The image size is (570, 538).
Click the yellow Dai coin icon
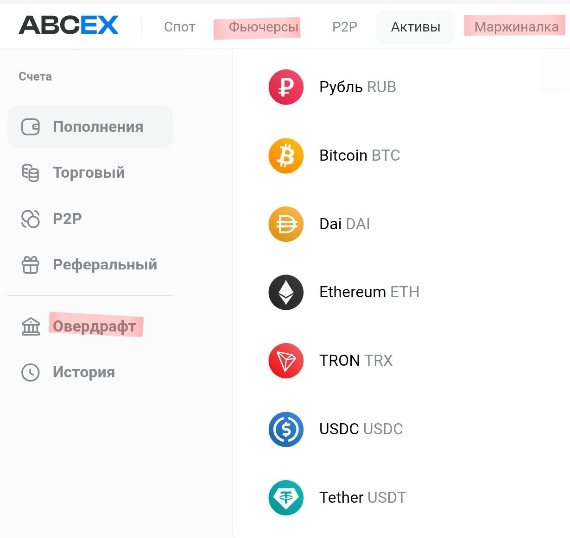click(286, 224)
